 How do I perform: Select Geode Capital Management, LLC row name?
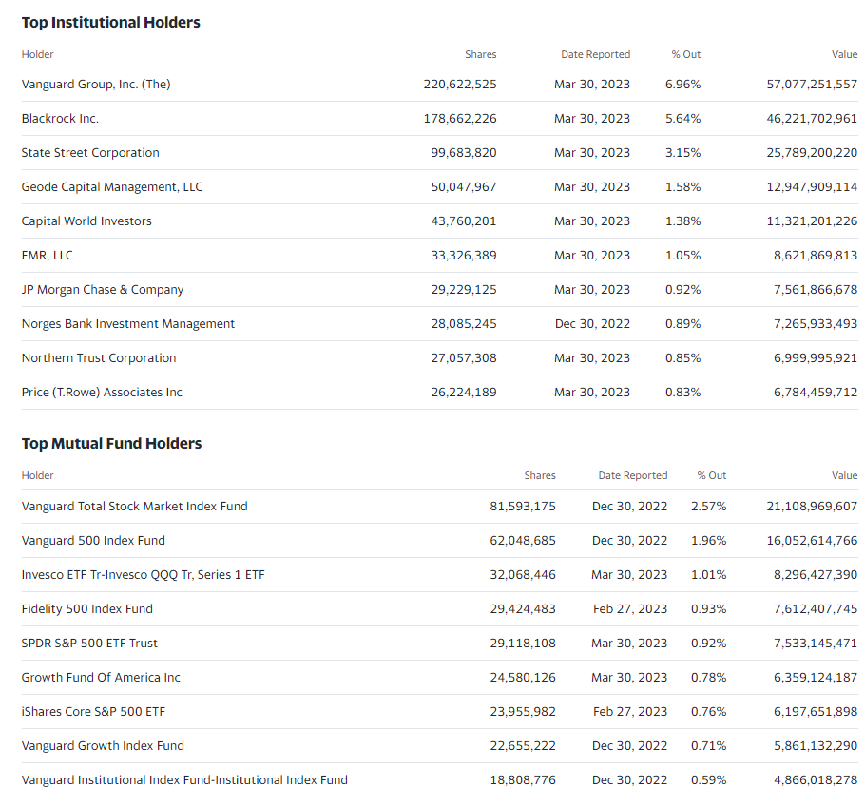pos(112,187)
